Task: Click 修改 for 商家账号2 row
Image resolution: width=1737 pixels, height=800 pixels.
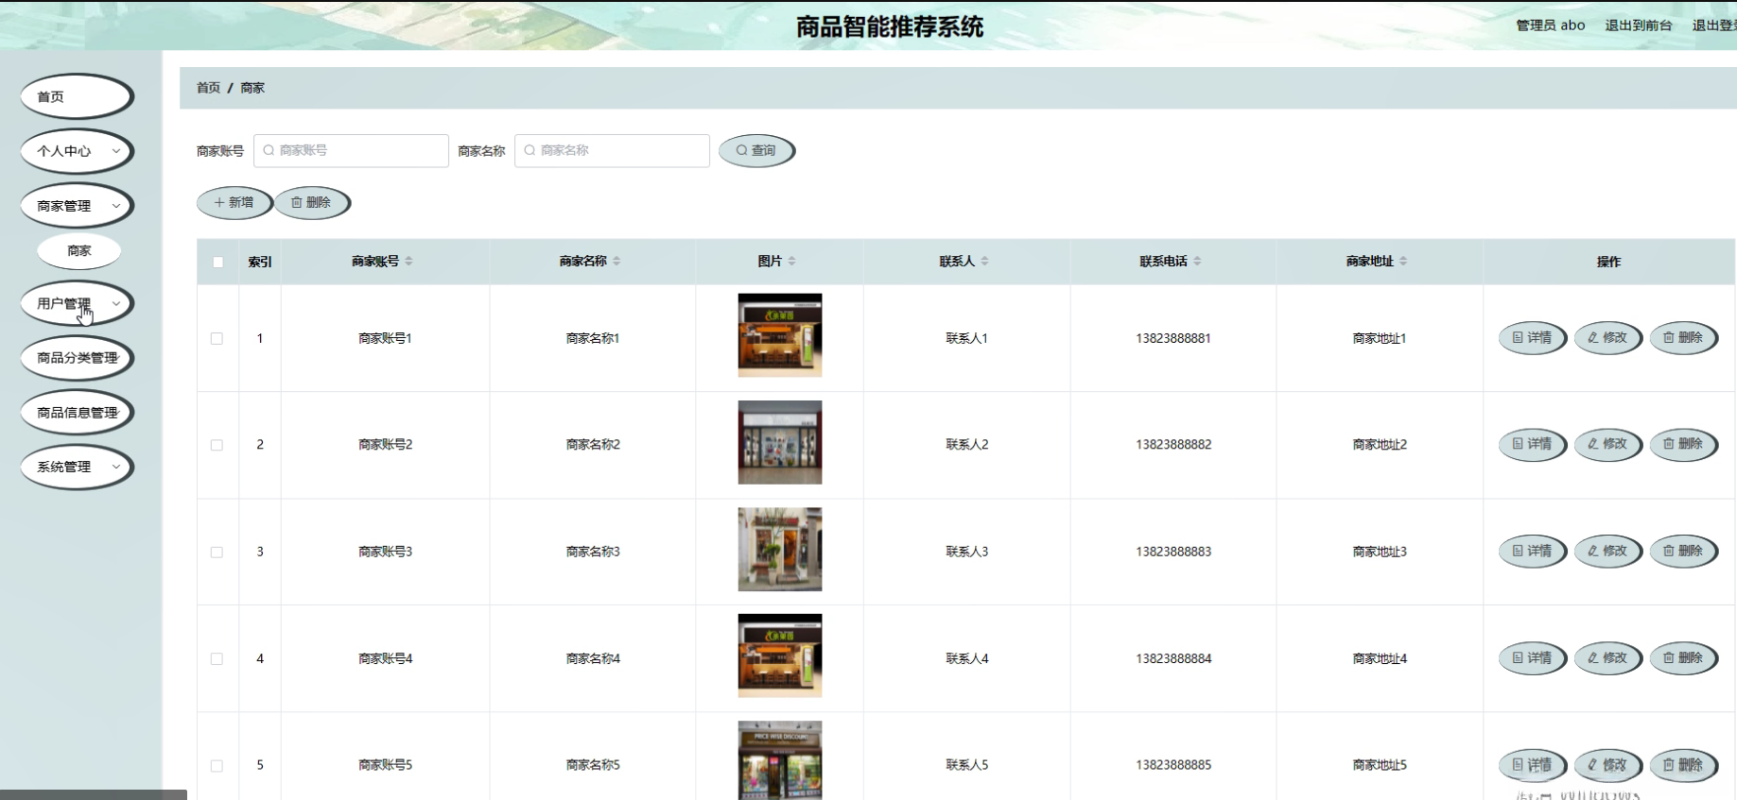Action: point(1607,444)
